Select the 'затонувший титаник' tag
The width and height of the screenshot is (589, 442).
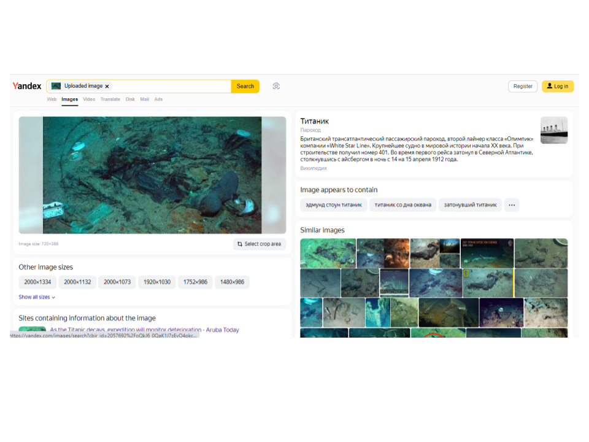click(x=471, y=205)
